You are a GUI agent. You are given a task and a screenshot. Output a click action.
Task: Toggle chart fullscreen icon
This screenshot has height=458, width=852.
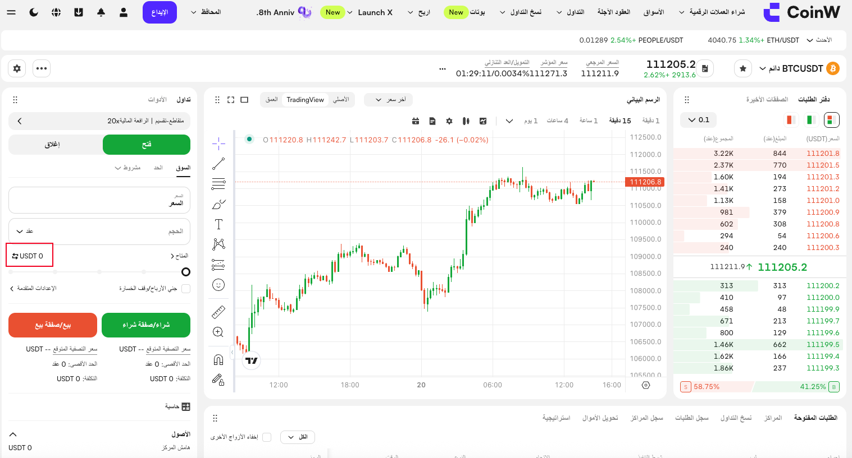pyautogui.click(x=231, y=100)
